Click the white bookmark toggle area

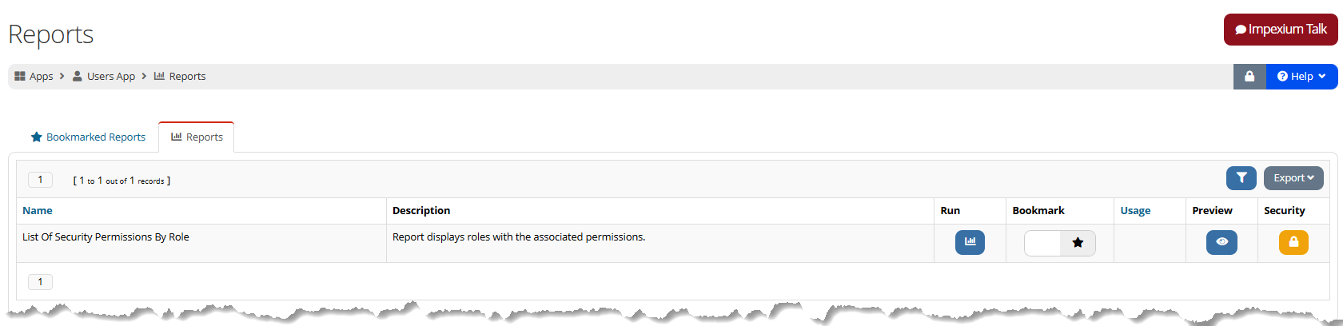[1042, 243]
